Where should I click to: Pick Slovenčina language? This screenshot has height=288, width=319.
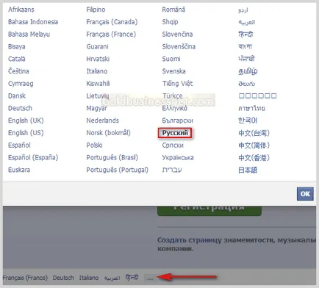[x=177, y=34]
